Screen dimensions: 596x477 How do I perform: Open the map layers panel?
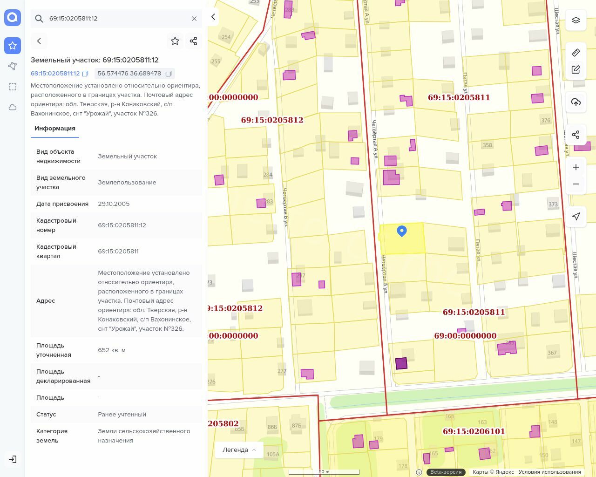pyautogui.click(x=576, y=20)
